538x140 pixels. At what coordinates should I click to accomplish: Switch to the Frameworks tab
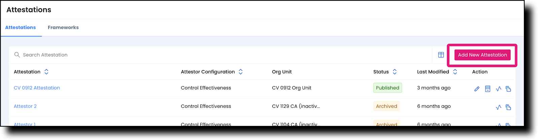tap(63, 27)
